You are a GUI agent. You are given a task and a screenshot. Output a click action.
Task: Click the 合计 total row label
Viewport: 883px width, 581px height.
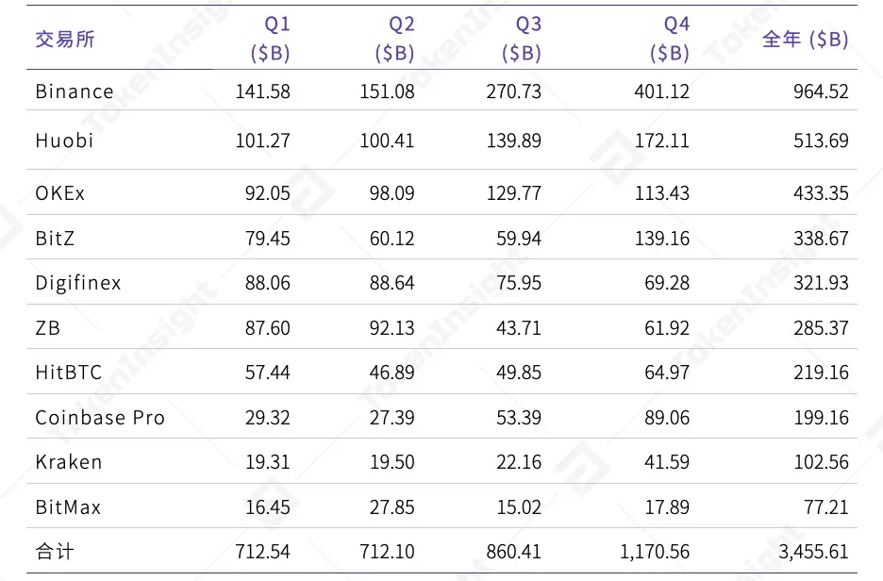point(54,552)
